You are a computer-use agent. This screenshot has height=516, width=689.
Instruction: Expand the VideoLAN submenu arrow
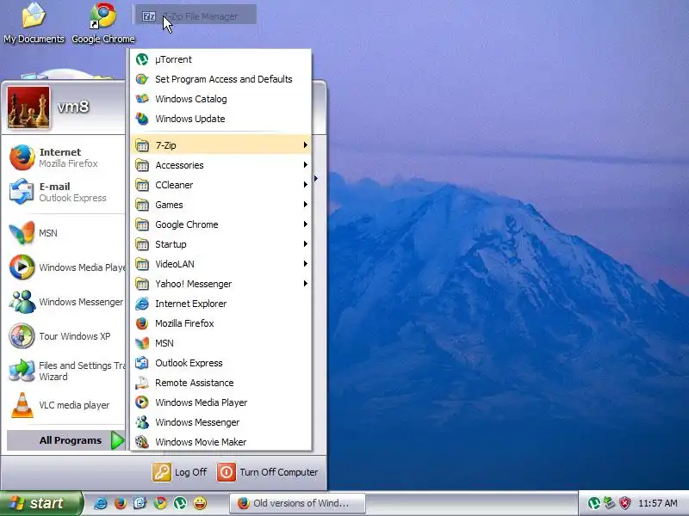click(306, 264)
